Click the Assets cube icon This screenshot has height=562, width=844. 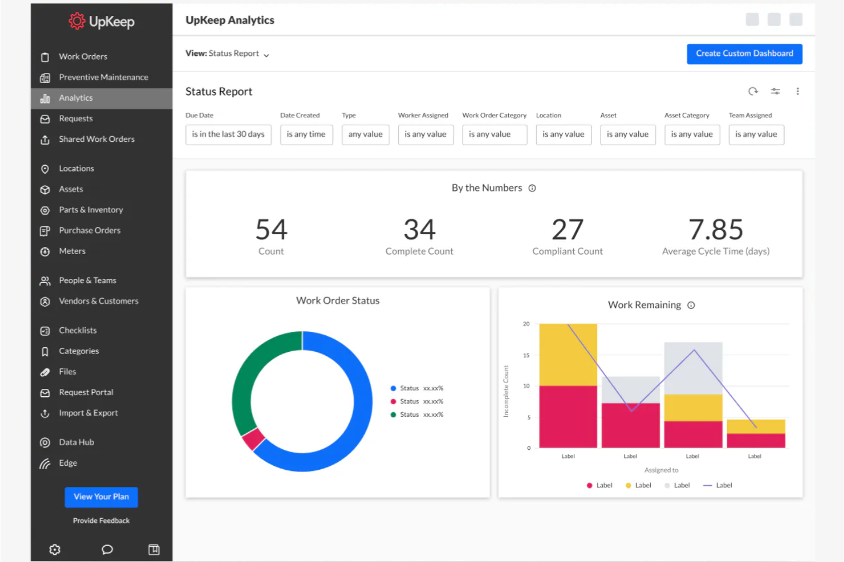(45, 190)
